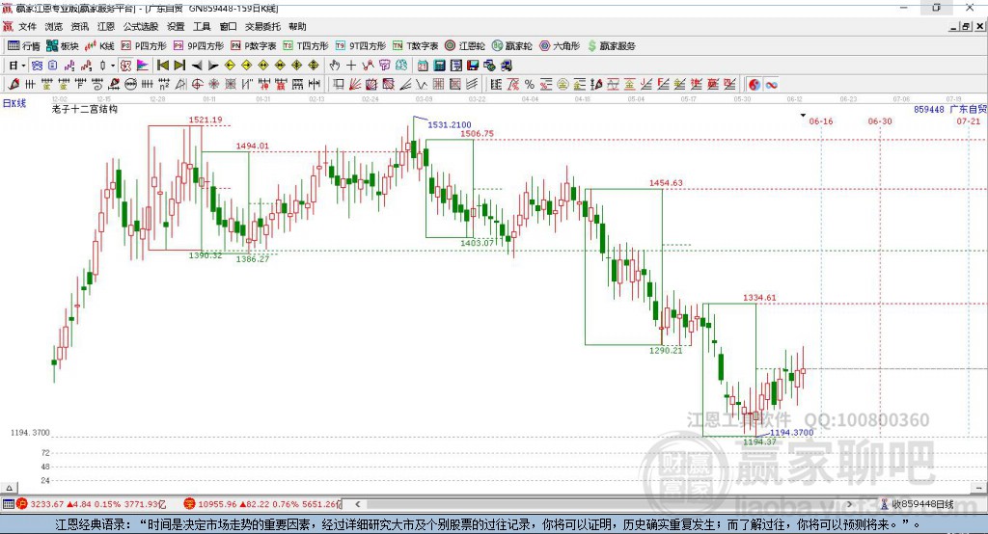Open the 江恩轮 Gann wheel

pyautogui.click(x=465, y=46)
